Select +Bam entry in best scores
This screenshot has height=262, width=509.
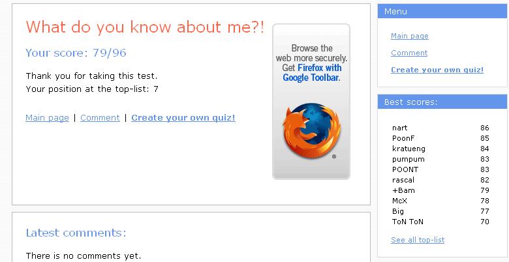[x=440, y=190]
